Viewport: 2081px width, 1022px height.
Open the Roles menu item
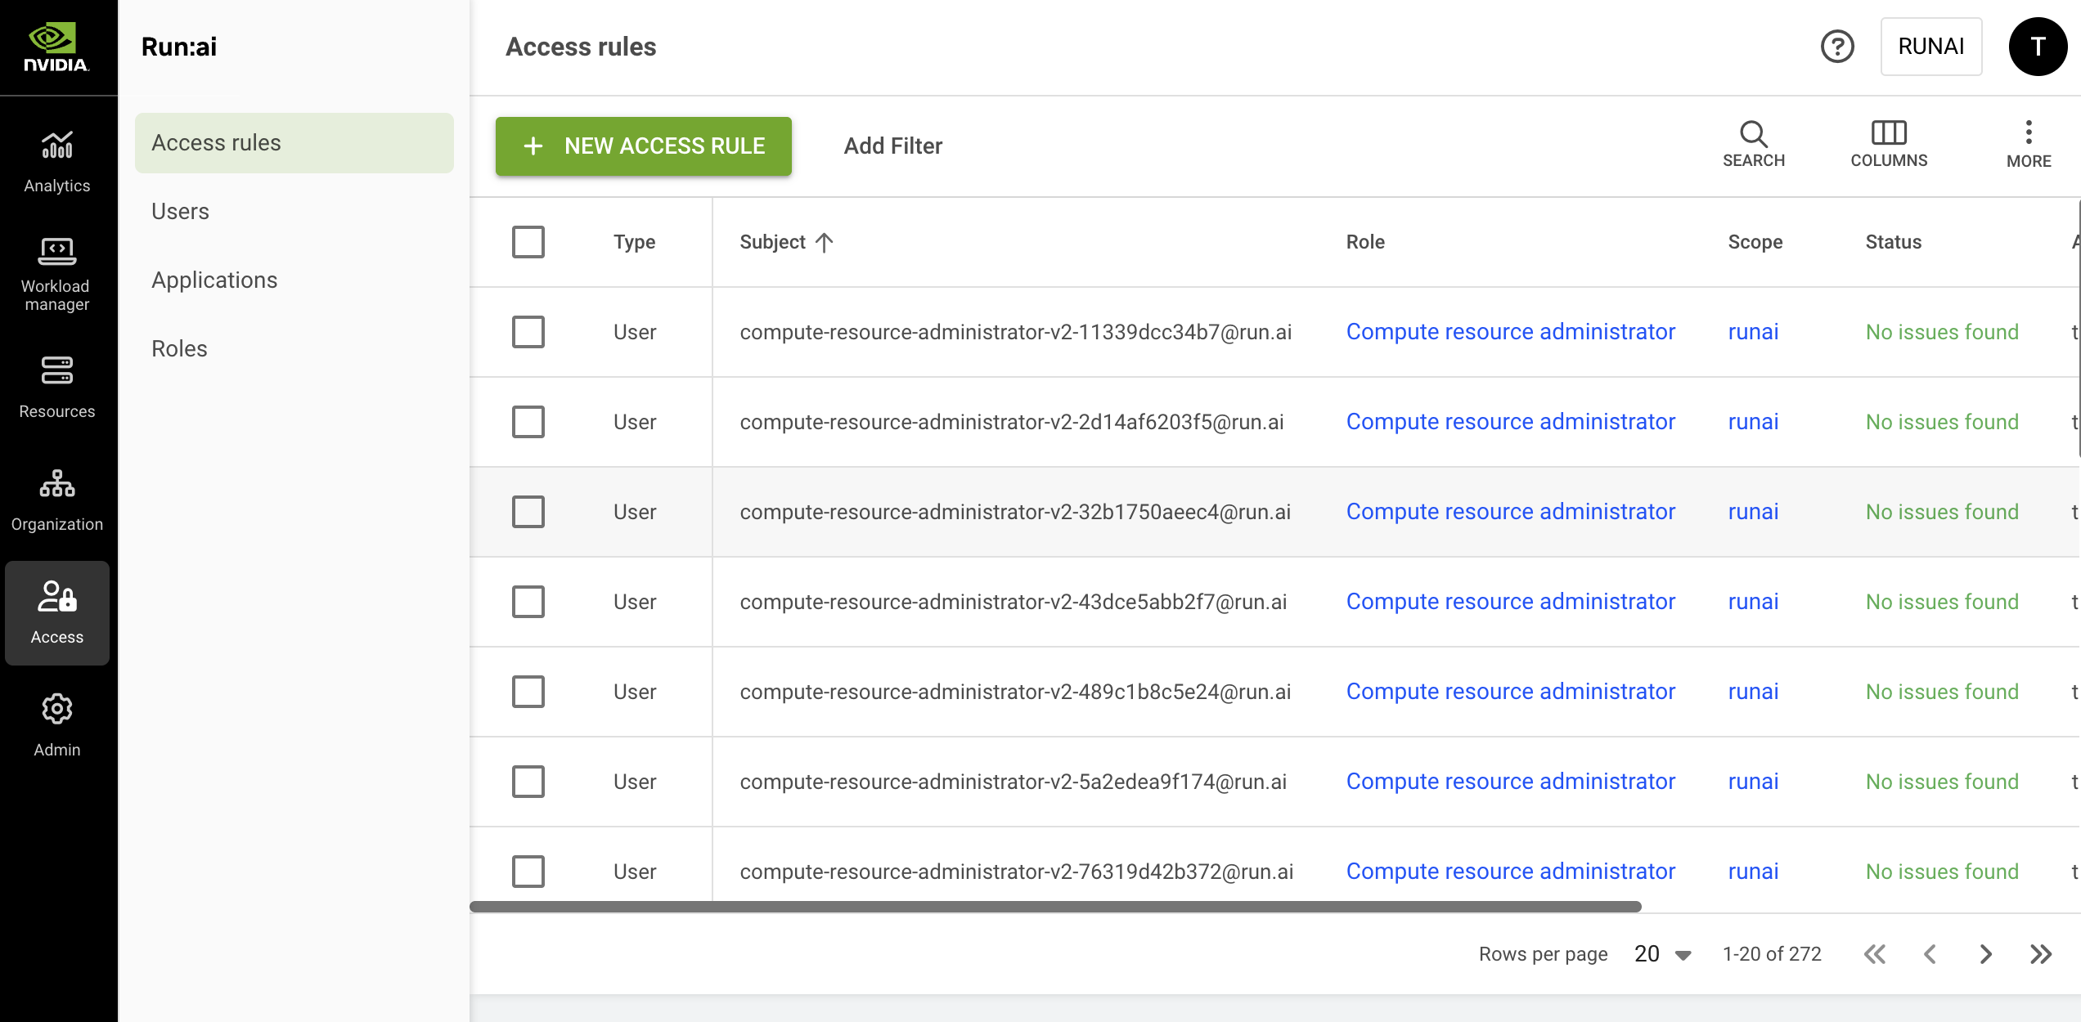[x=179, y=348]
